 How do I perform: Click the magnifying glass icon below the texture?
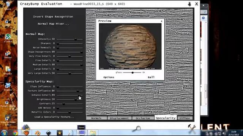[137, 128]
